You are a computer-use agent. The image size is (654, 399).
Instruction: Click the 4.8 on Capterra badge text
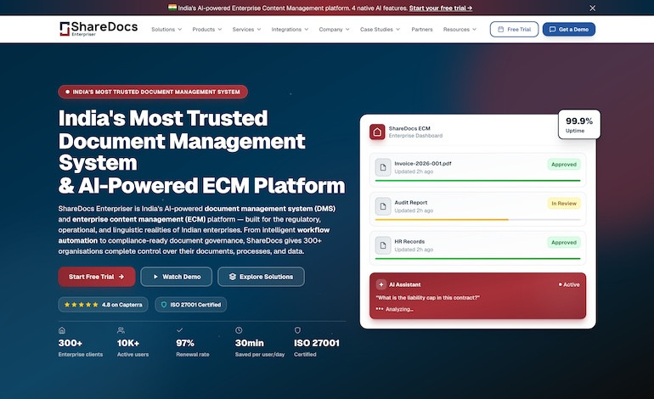[121, 305]
